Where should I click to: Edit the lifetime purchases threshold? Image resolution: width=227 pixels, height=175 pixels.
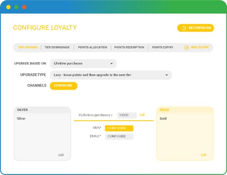[x=142, y=115]
